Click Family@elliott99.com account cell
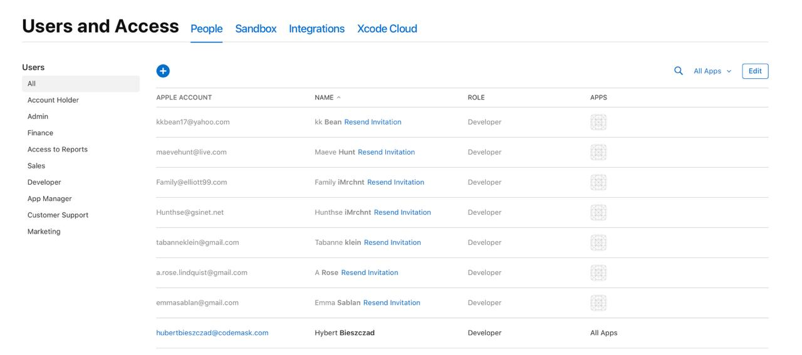 [x=192, y=182]
